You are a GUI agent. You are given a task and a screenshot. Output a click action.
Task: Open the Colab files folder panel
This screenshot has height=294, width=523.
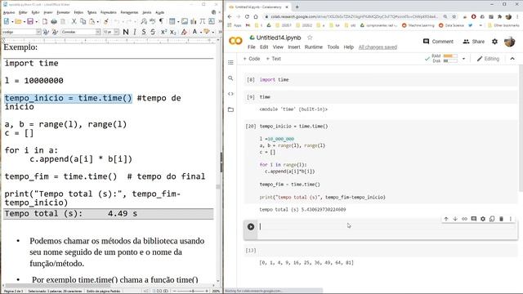[230, 109]
